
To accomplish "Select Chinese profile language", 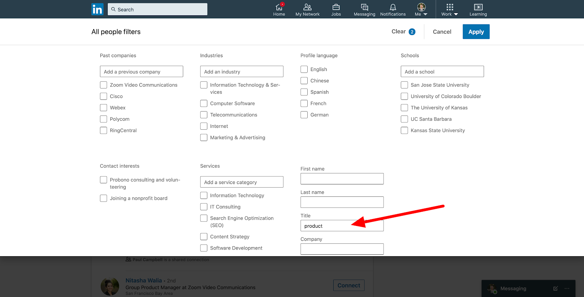I will 304,81.
